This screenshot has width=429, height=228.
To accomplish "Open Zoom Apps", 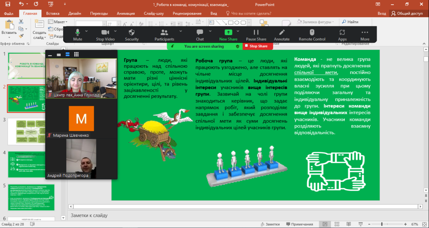I will point(342,34).
